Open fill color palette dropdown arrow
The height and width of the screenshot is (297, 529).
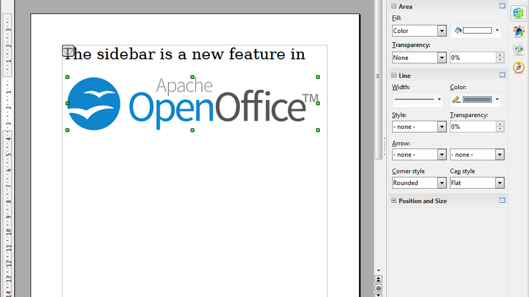497,31
